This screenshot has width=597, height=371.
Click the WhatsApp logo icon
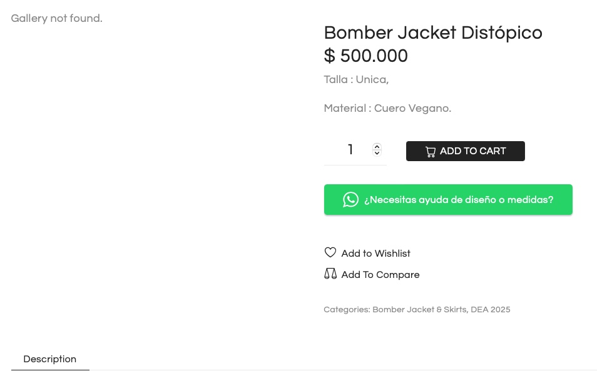point(350,200)
